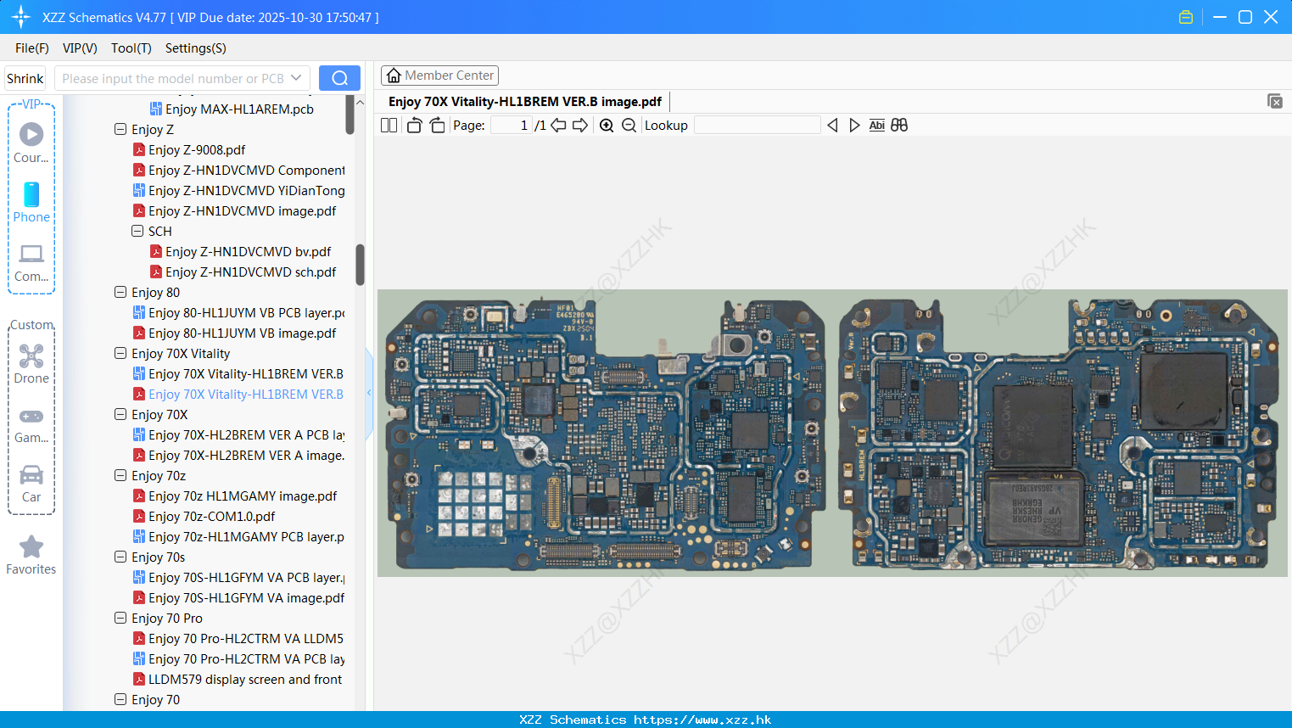Click the search magnifier button
This screenshot has width=1292, height=728.
click(339, 78)
